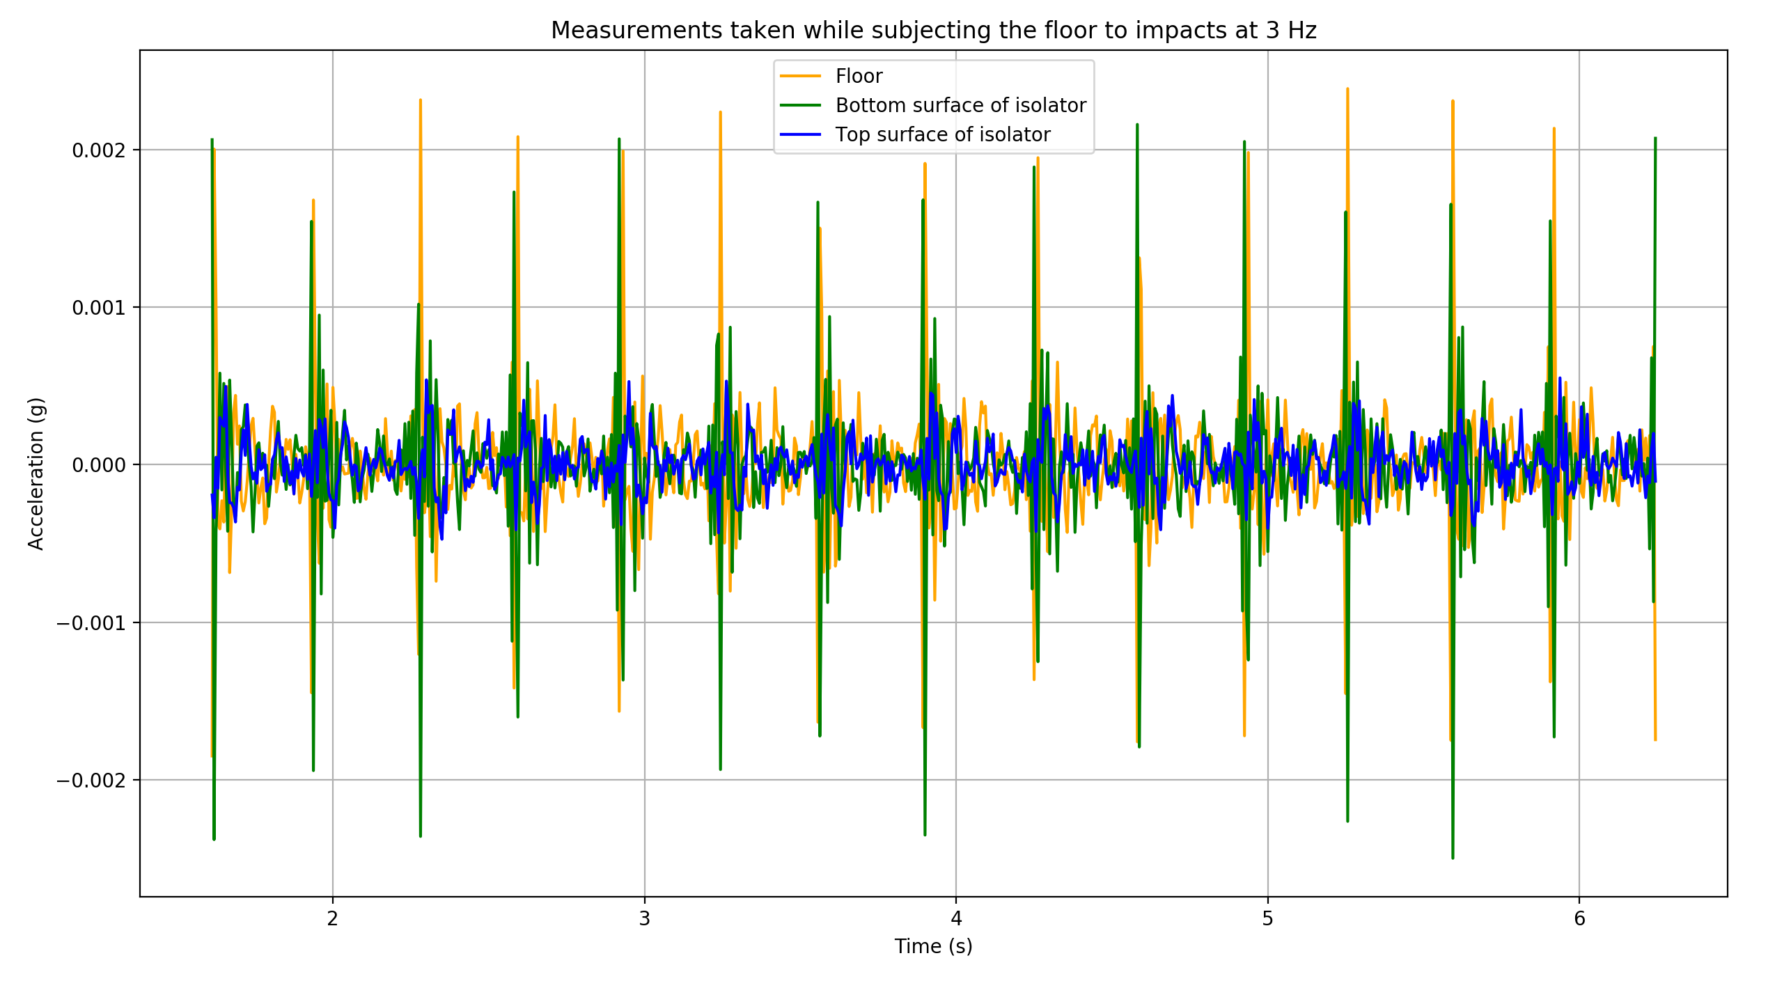Image resolution: width=1791 pixels, height=981 pixels.
Task: Select 'Bottom surface of isolator' legend text
Action: 960,105
